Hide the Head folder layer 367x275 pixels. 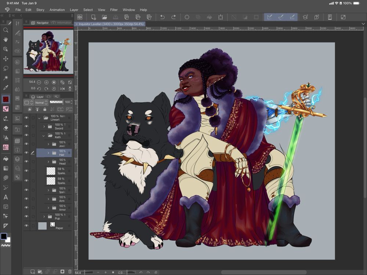tap(26, 162)
